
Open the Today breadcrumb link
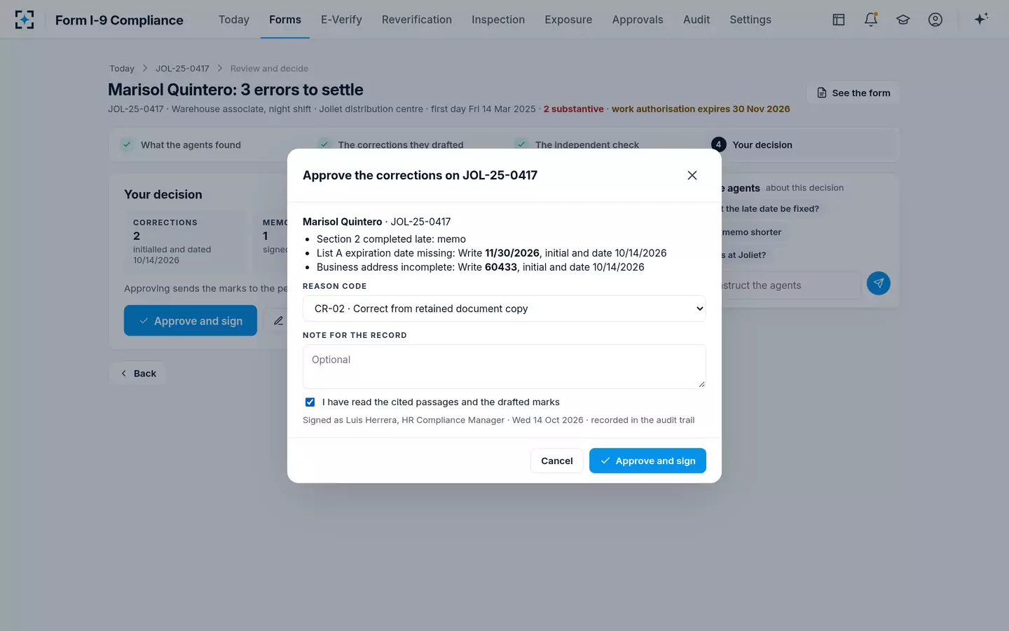point(122,69)
